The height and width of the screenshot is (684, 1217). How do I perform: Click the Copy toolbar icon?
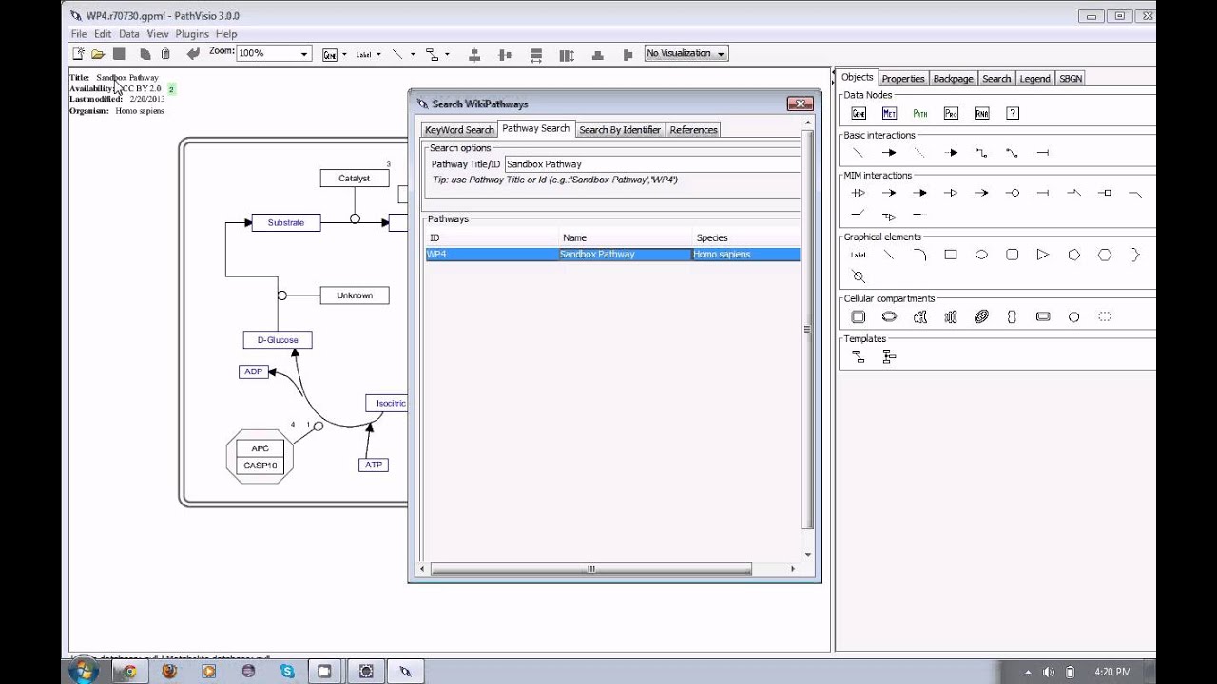click(145, 54)
